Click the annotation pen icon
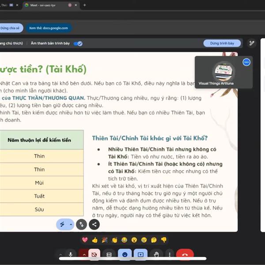 coord(252,43)
